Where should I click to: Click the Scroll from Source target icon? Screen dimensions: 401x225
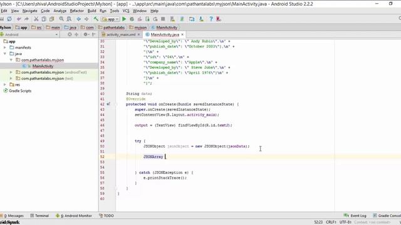click(70, 34)
